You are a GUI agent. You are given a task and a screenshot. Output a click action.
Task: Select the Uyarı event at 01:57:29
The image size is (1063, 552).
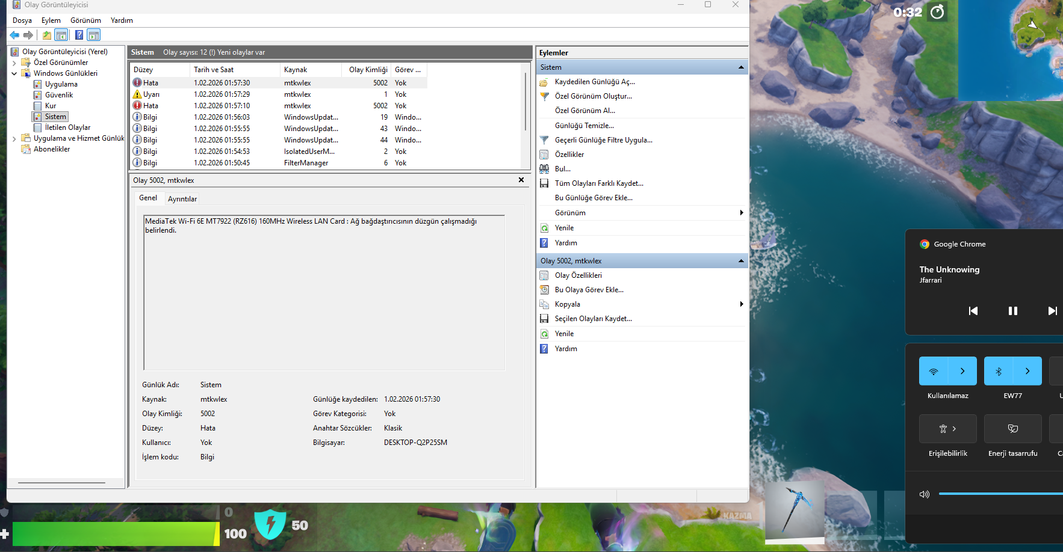point(279,94)
